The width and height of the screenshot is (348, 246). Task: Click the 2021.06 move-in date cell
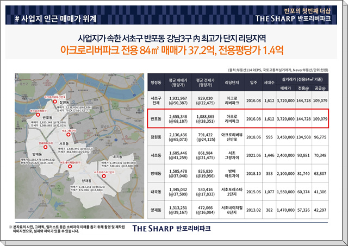tap(253, 155)
